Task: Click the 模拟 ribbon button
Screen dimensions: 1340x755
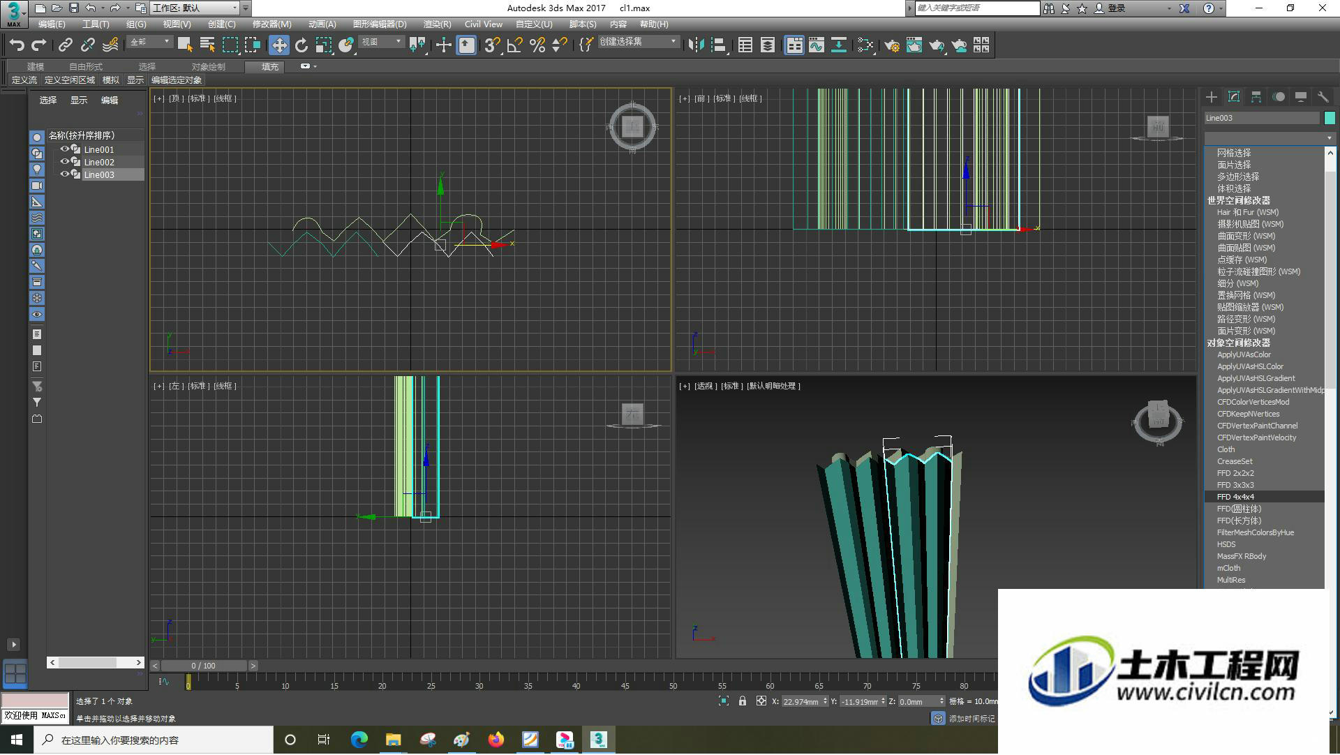Action: coord(111,80)
